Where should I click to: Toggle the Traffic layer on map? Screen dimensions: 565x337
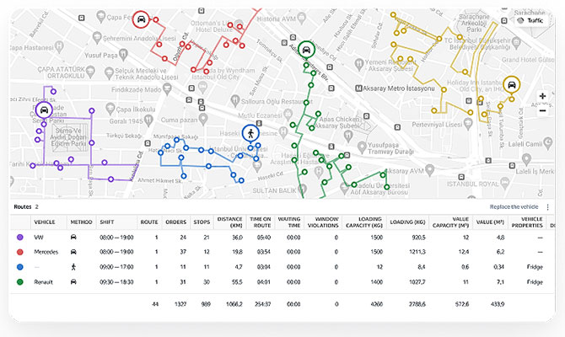coord(529,20)
